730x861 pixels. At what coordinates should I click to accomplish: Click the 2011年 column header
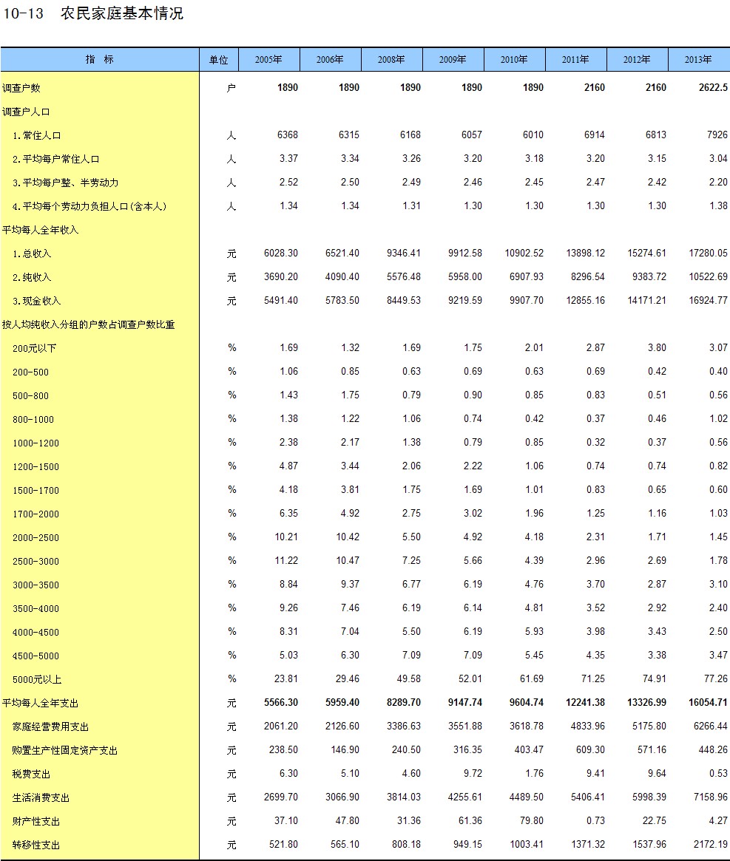pos(576,60)
